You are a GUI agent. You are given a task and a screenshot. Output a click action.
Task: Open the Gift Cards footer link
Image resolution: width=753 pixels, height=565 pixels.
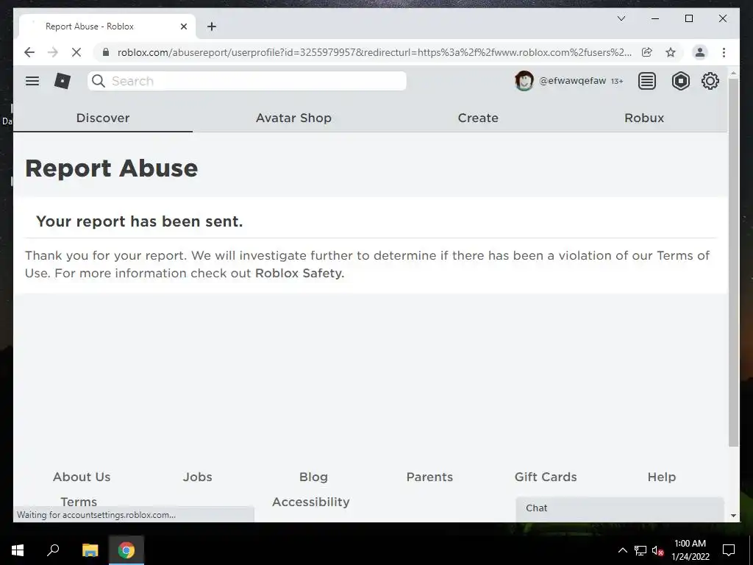[x=546, y=477]
